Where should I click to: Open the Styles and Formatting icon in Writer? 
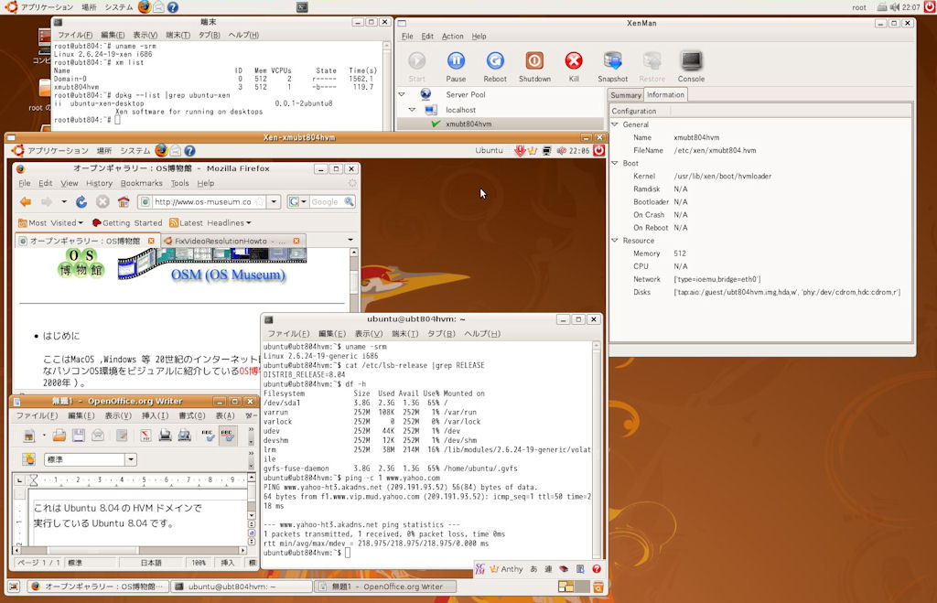pos(28,459)
